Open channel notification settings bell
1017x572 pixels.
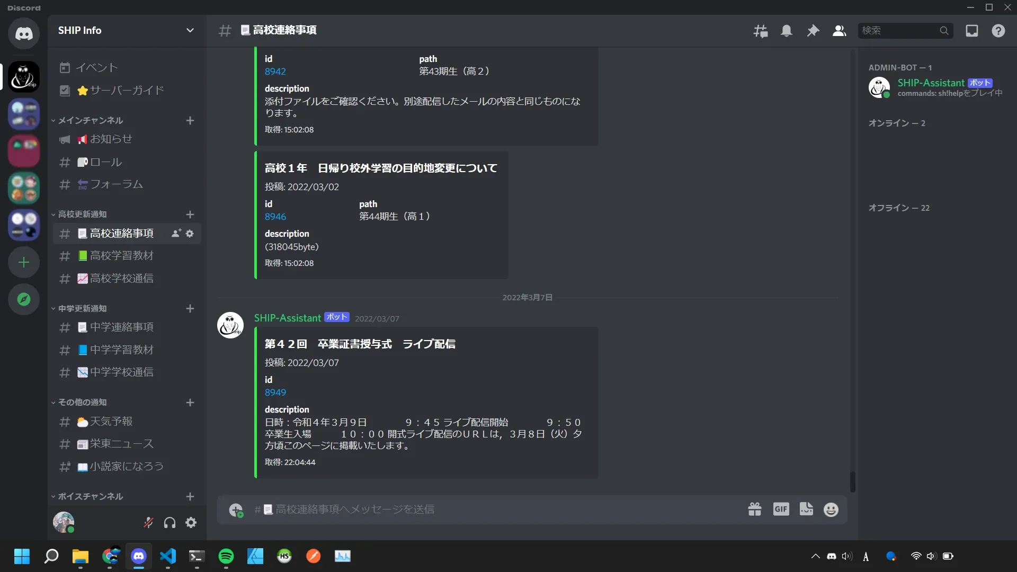tap(787, 30)
